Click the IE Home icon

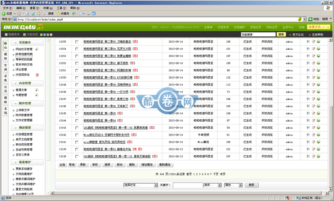coord(39,13)
